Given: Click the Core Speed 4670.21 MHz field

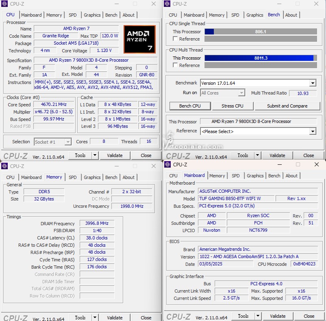Looking at the screenshot, I should click(x=54, y=104).
